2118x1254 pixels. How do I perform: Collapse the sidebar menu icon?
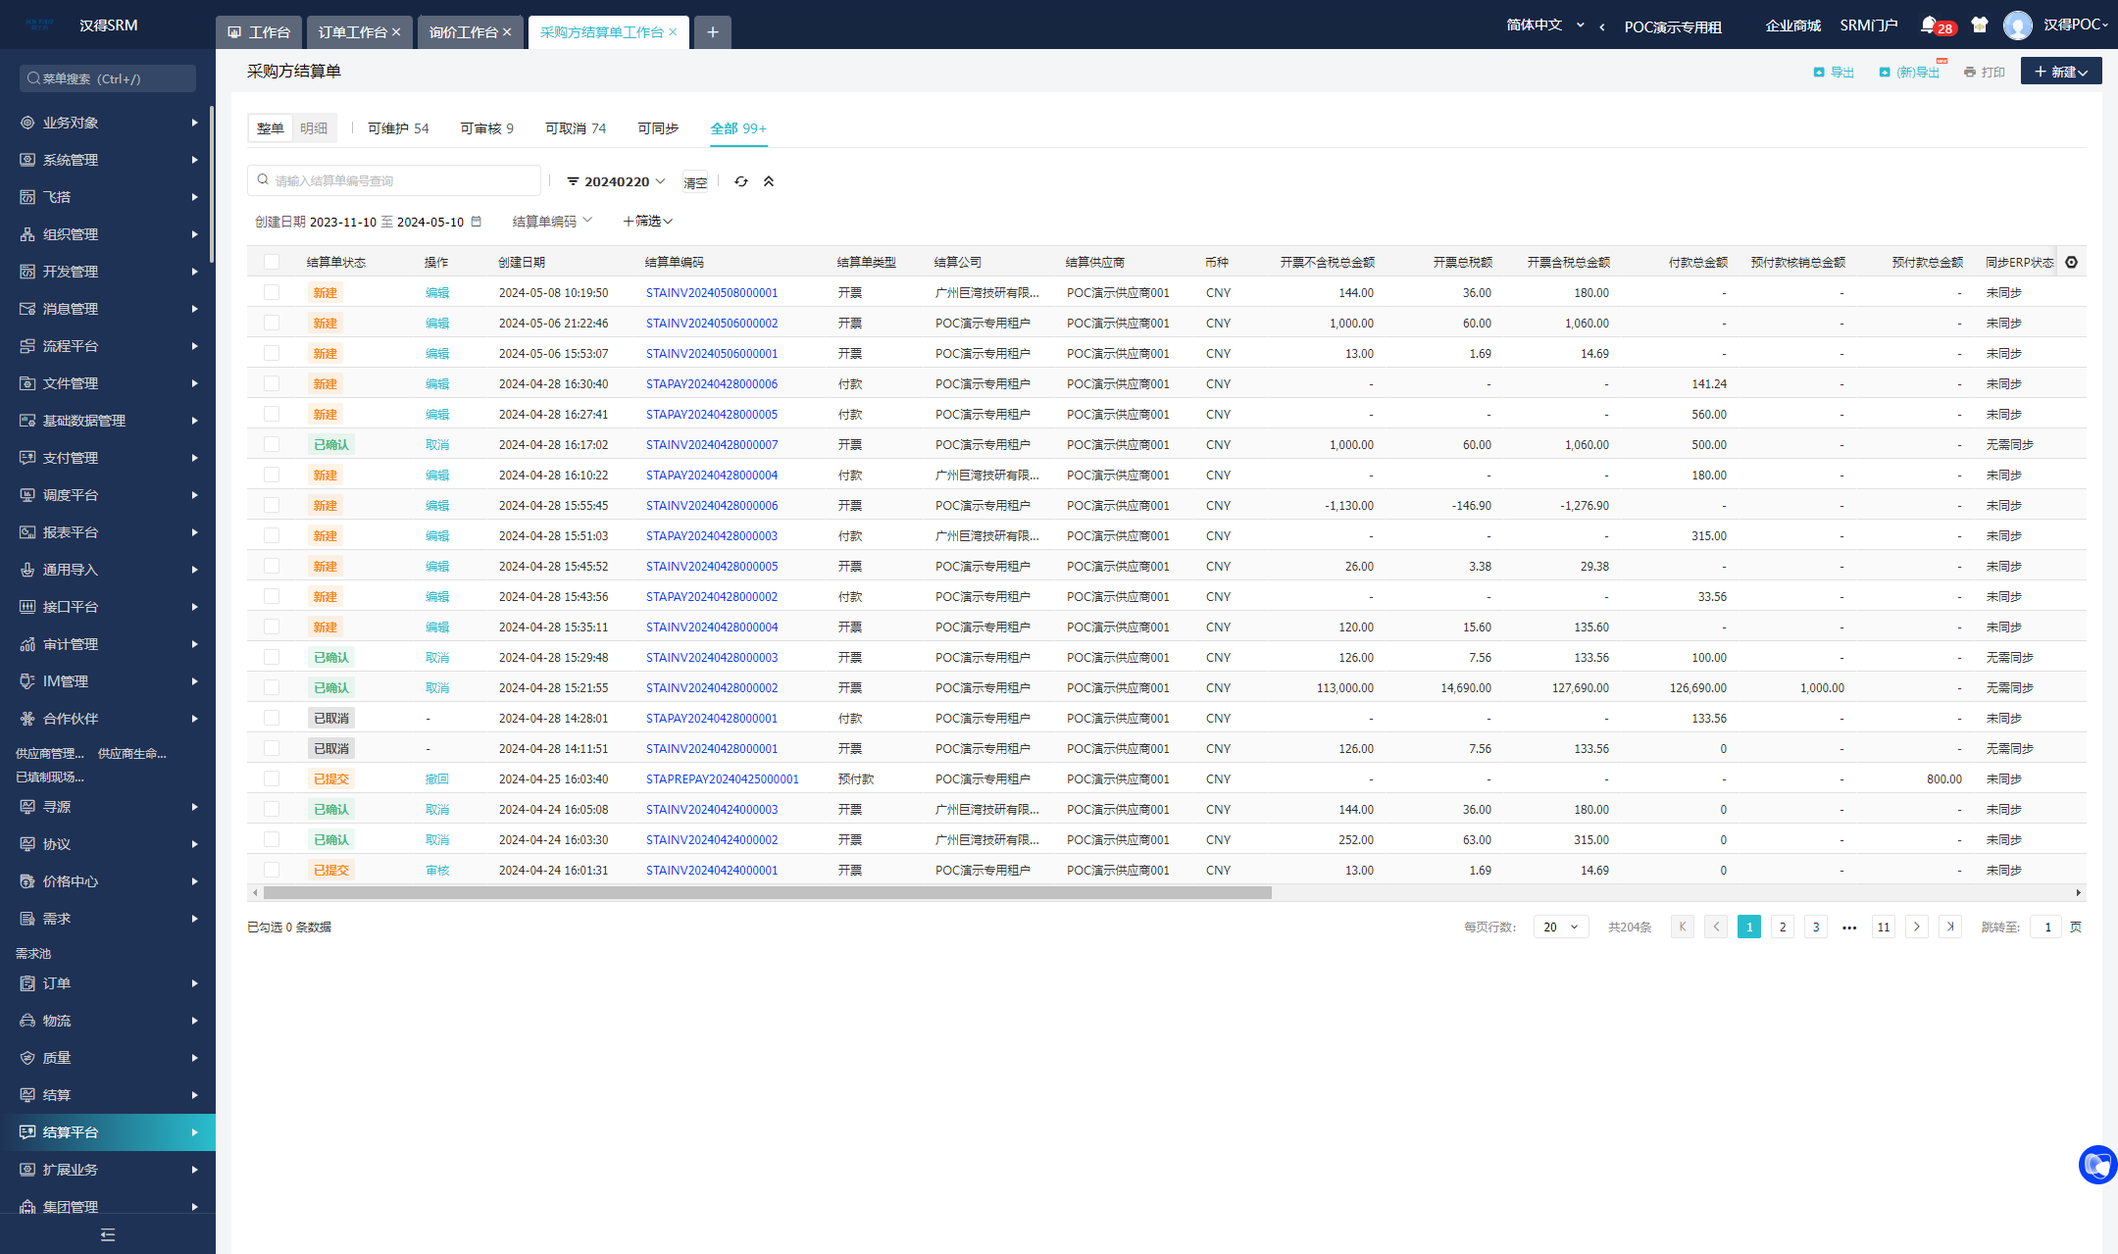tap(108, 1234)
